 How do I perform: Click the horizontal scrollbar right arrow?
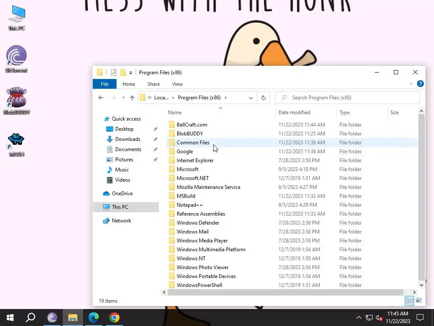tap(415, 292)
